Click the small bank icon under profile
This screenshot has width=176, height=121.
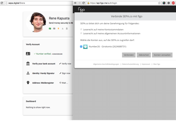click(x=67, y=29)
